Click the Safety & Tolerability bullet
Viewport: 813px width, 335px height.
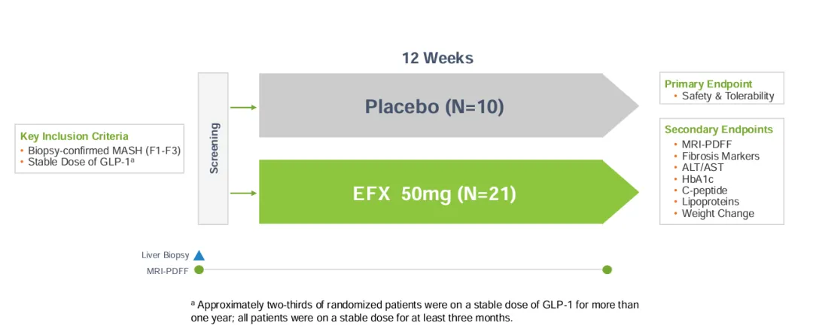tap(727, 96)
